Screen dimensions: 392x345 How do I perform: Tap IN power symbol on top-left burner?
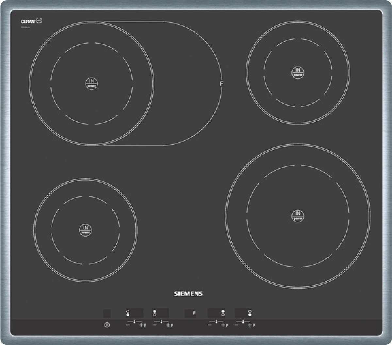[x=92, y=83]
